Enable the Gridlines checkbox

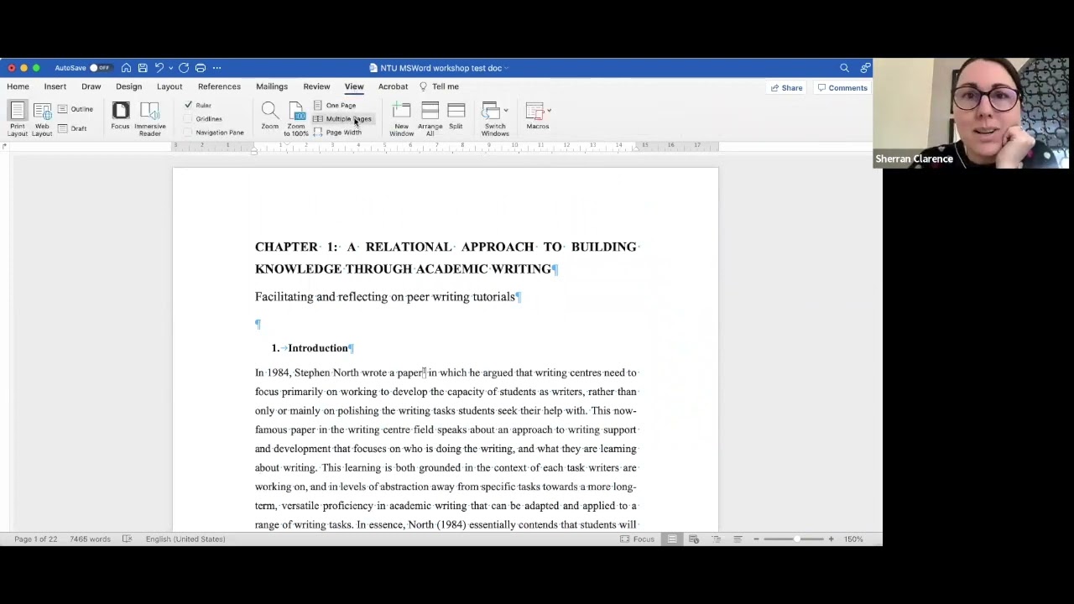click(x=188, y=118)
